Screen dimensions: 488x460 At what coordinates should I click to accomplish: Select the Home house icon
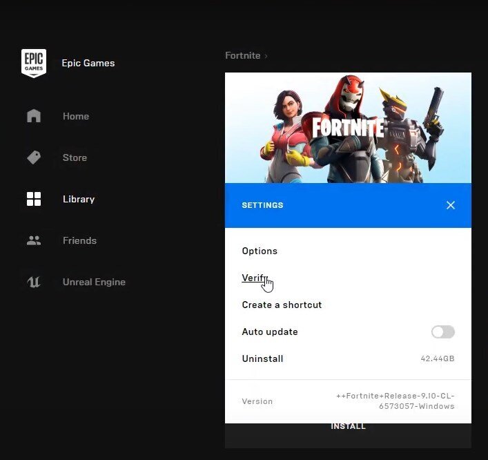click(x=34, y=116)
